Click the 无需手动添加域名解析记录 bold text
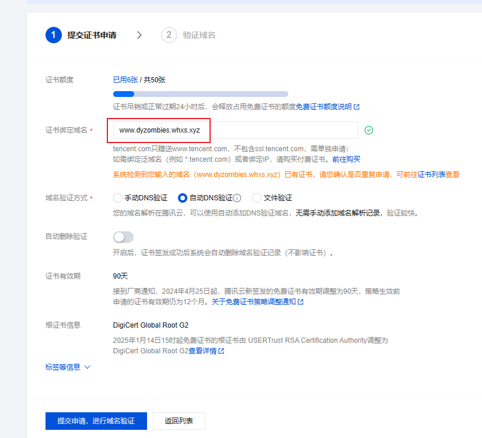The height and width of the screenshot is (438, 482). click(337, 213)
